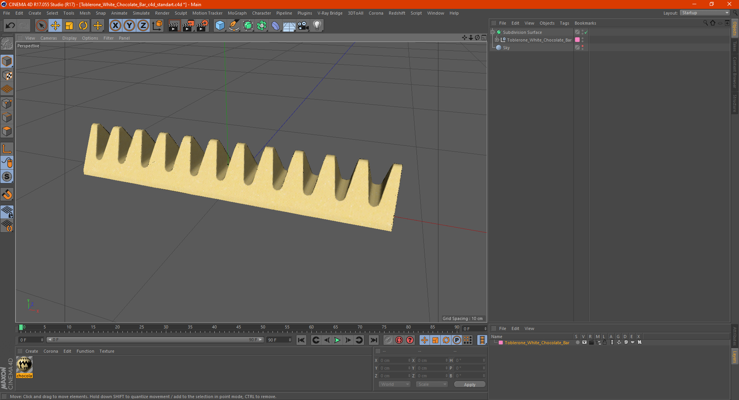Screen dimensions: 739x400
Task: Click frame 45 on timeline ruler
Action: coord(239,328)
